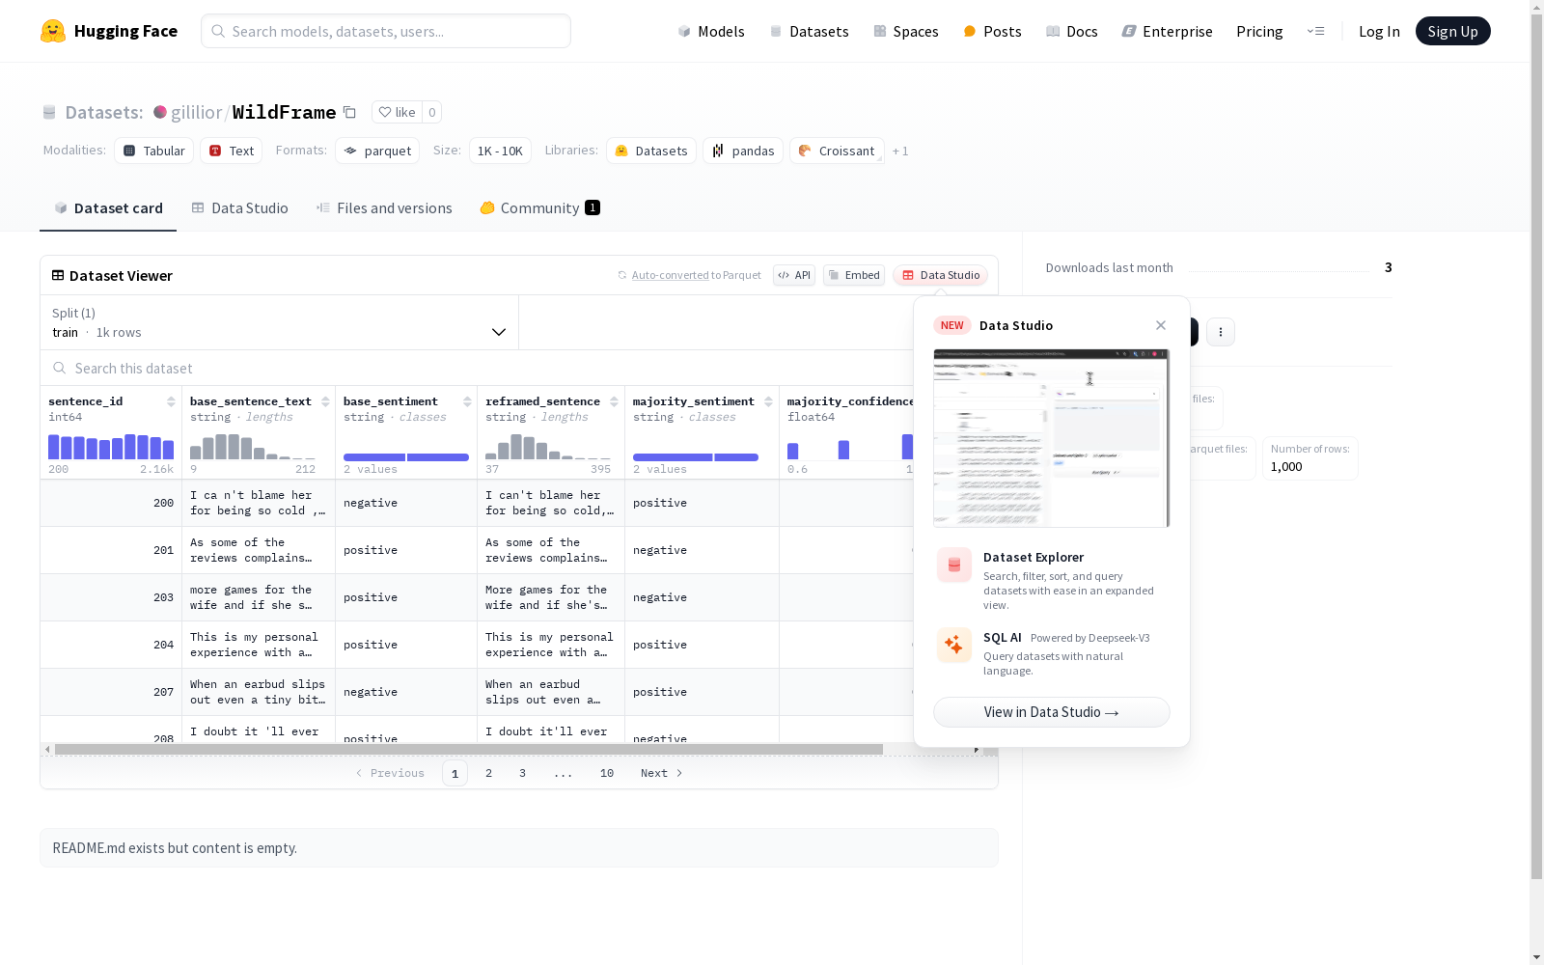Screen dimensions: 1544x965
Task: Visit the Enterprise page
Action: (x=1168, y=31)
